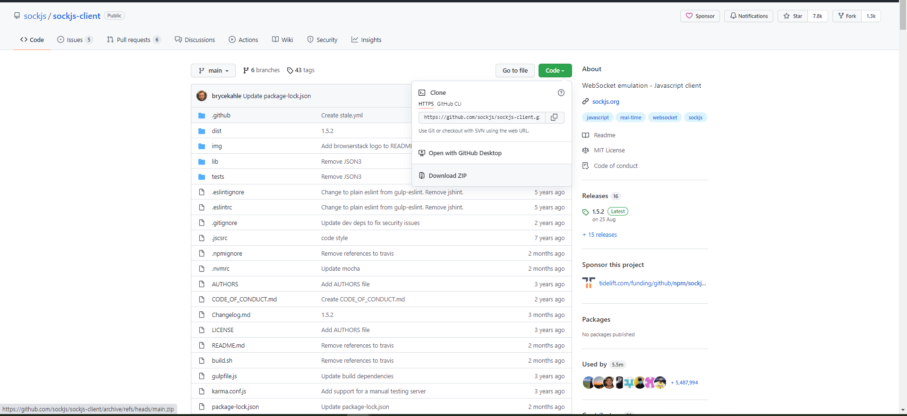The image size is (907, 416).
Task: Click the dist folder icon
Action: [202, 131]
